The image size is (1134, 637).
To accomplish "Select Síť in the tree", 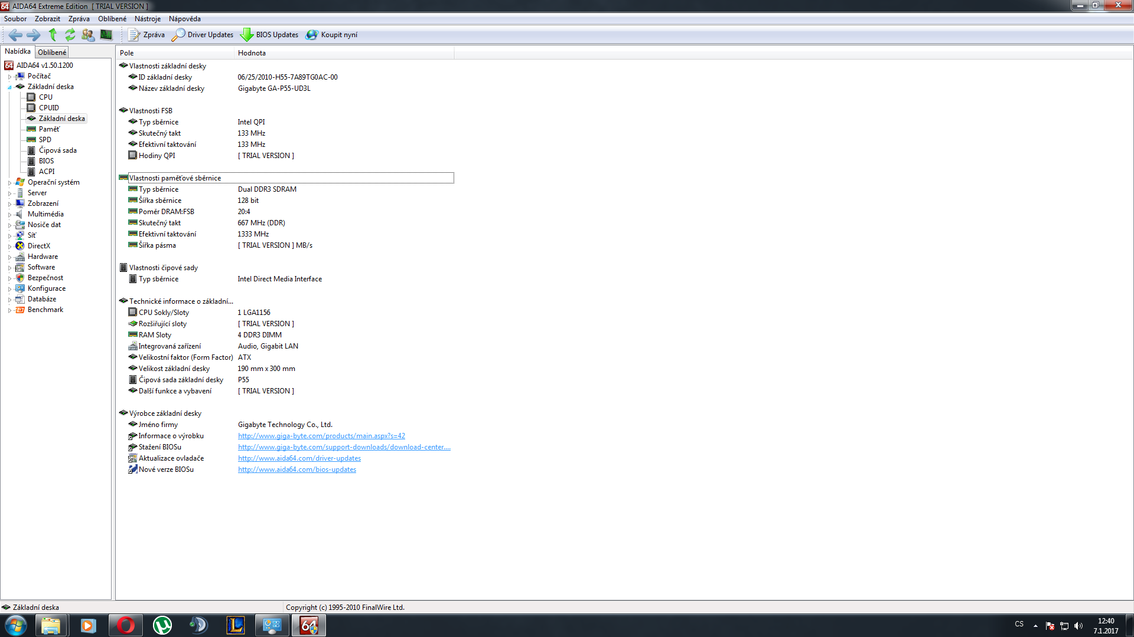I will click(x=32, y=235).
